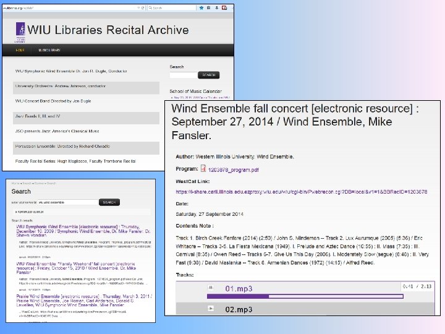The height and width of the screenshot is (334, 445).
Task: Open the bookmarks list icon in browser toolbar
Action: (x=209, y=7)
